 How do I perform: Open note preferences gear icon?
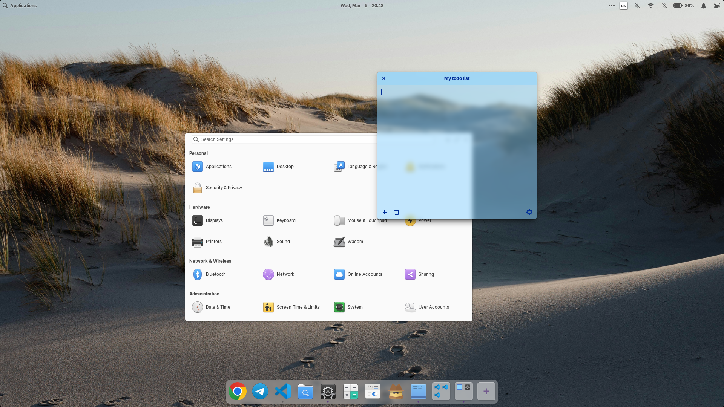(529, 212)
